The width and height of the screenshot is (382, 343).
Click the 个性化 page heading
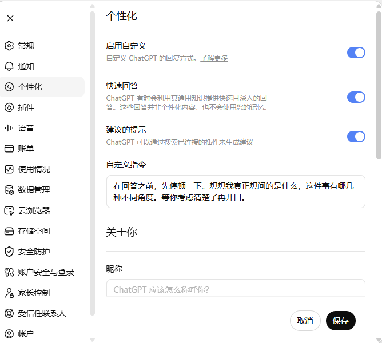(x=122, y=16)
